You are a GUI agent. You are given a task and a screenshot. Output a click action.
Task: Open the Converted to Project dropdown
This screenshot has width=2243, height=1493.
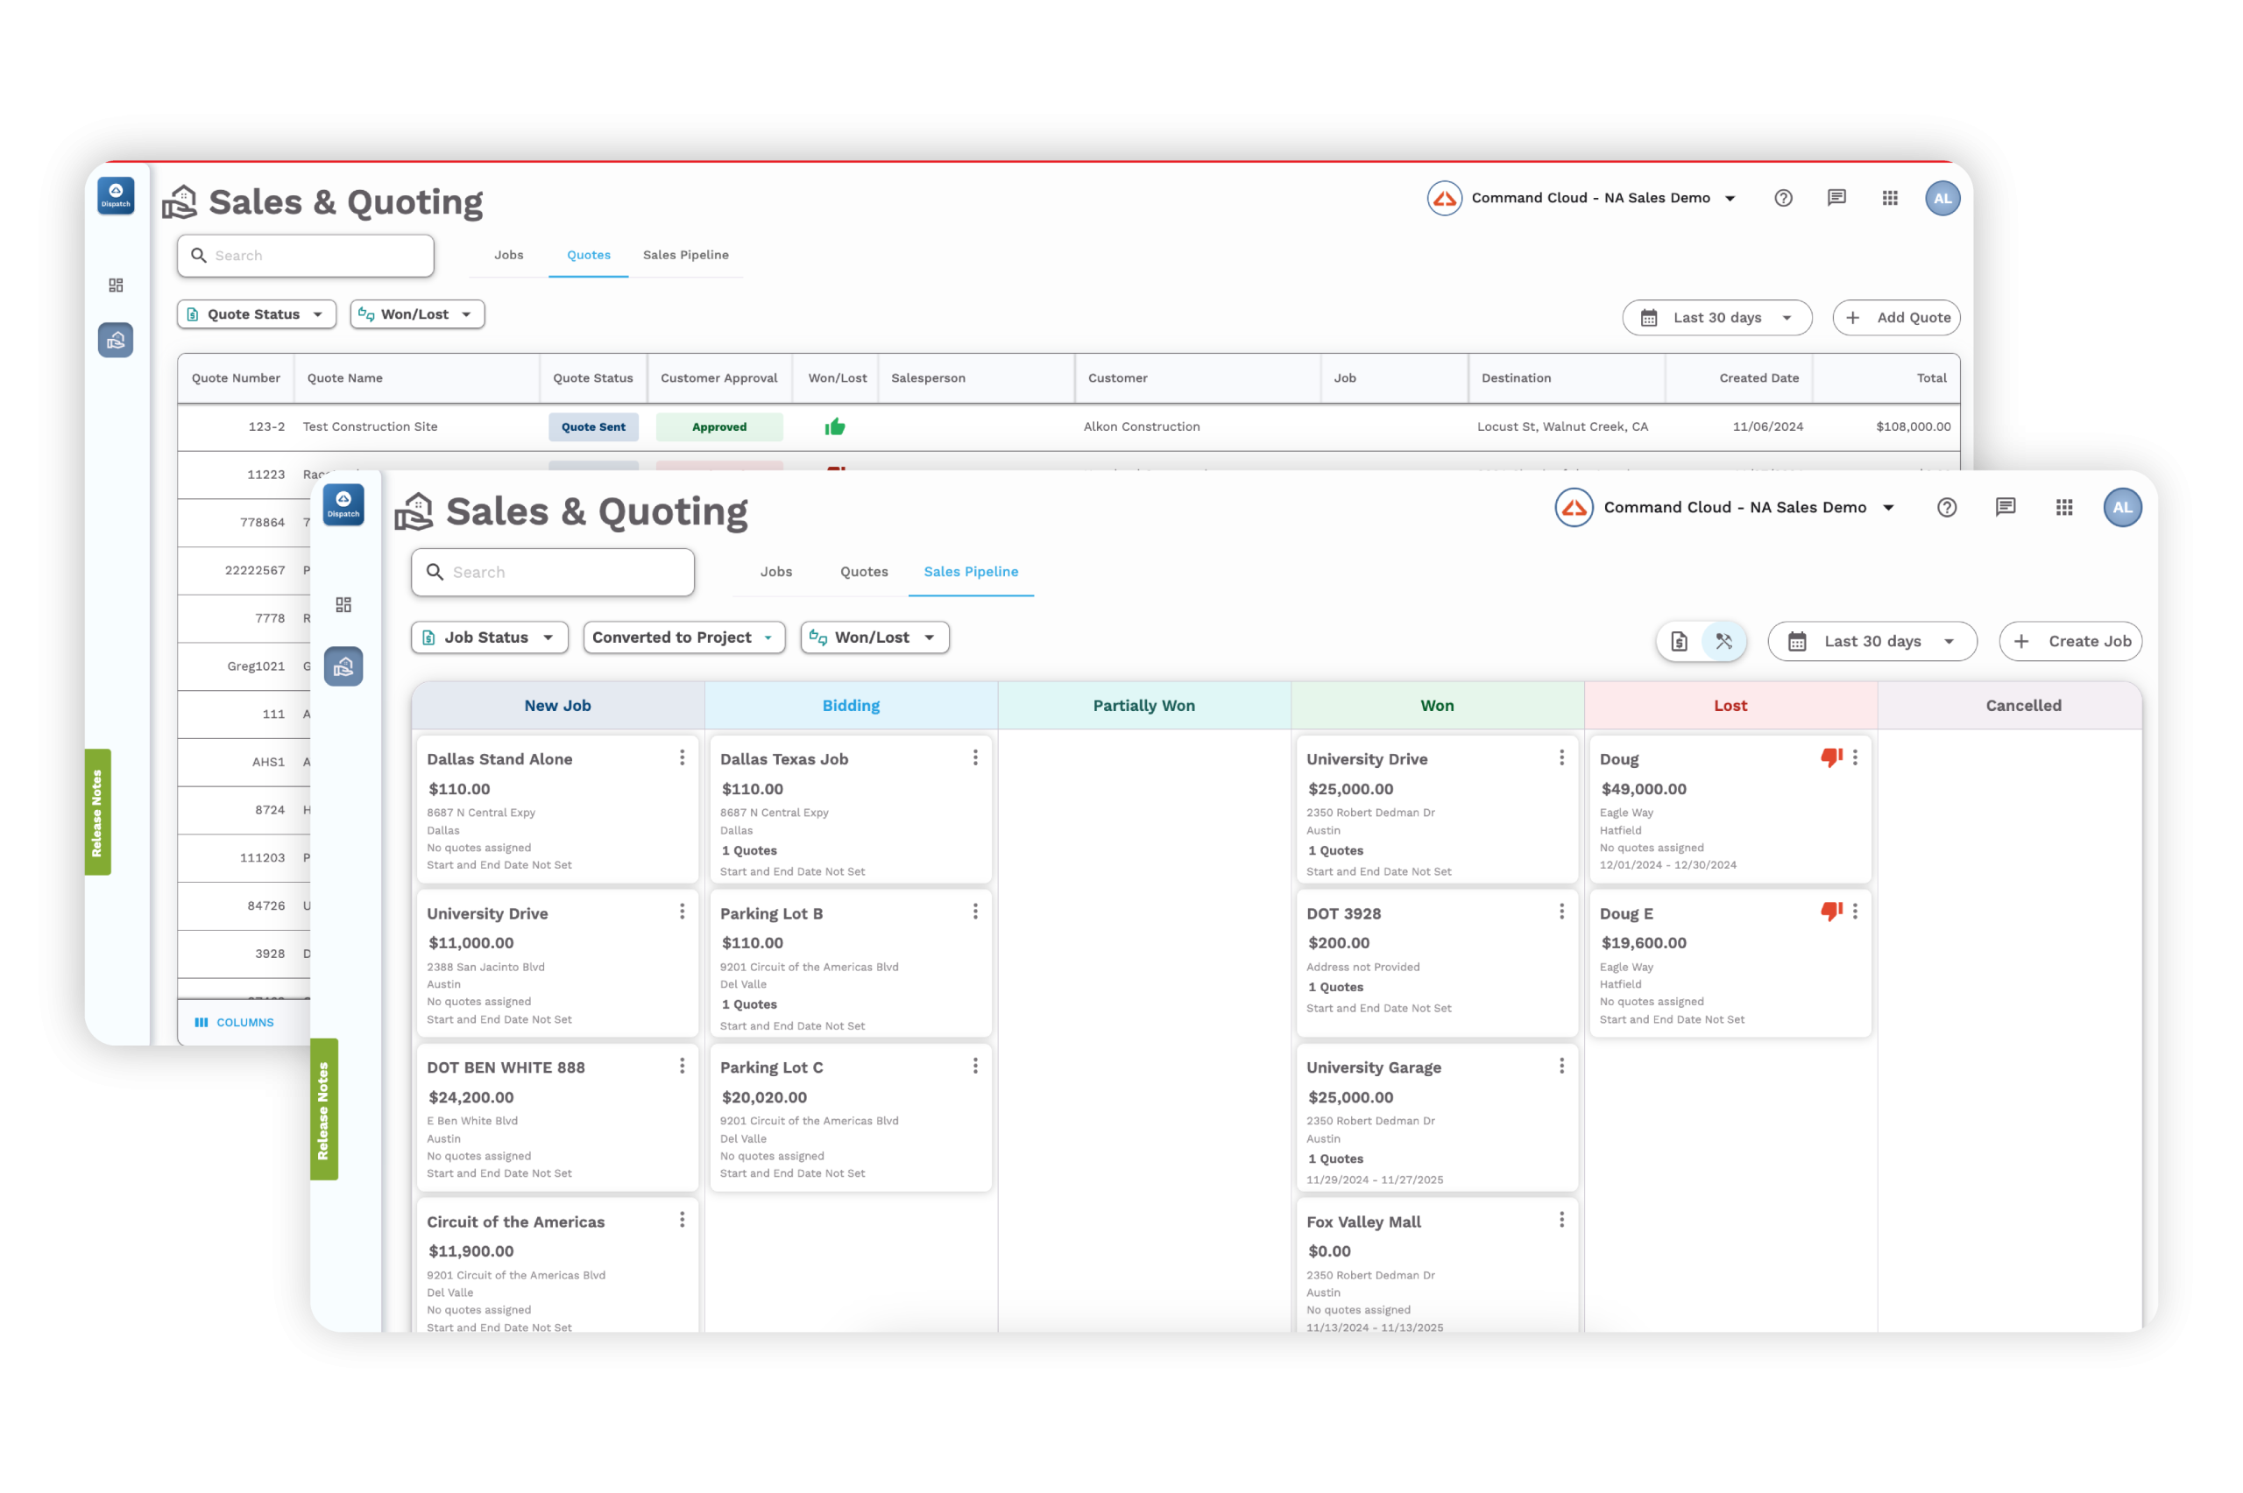(x=684, y=637)
